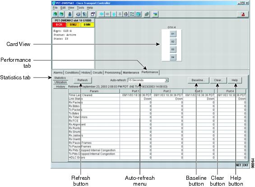The width and height of the screenshot is (255, 187).
Task: Open the File menu
Action: 55,8
